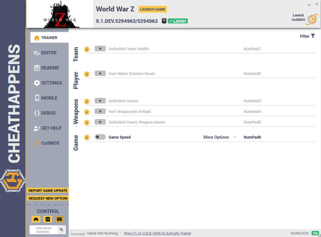Activate Unlimited Team Health play button
This screenshot has height=237, width=321.
tap(100, 49)
